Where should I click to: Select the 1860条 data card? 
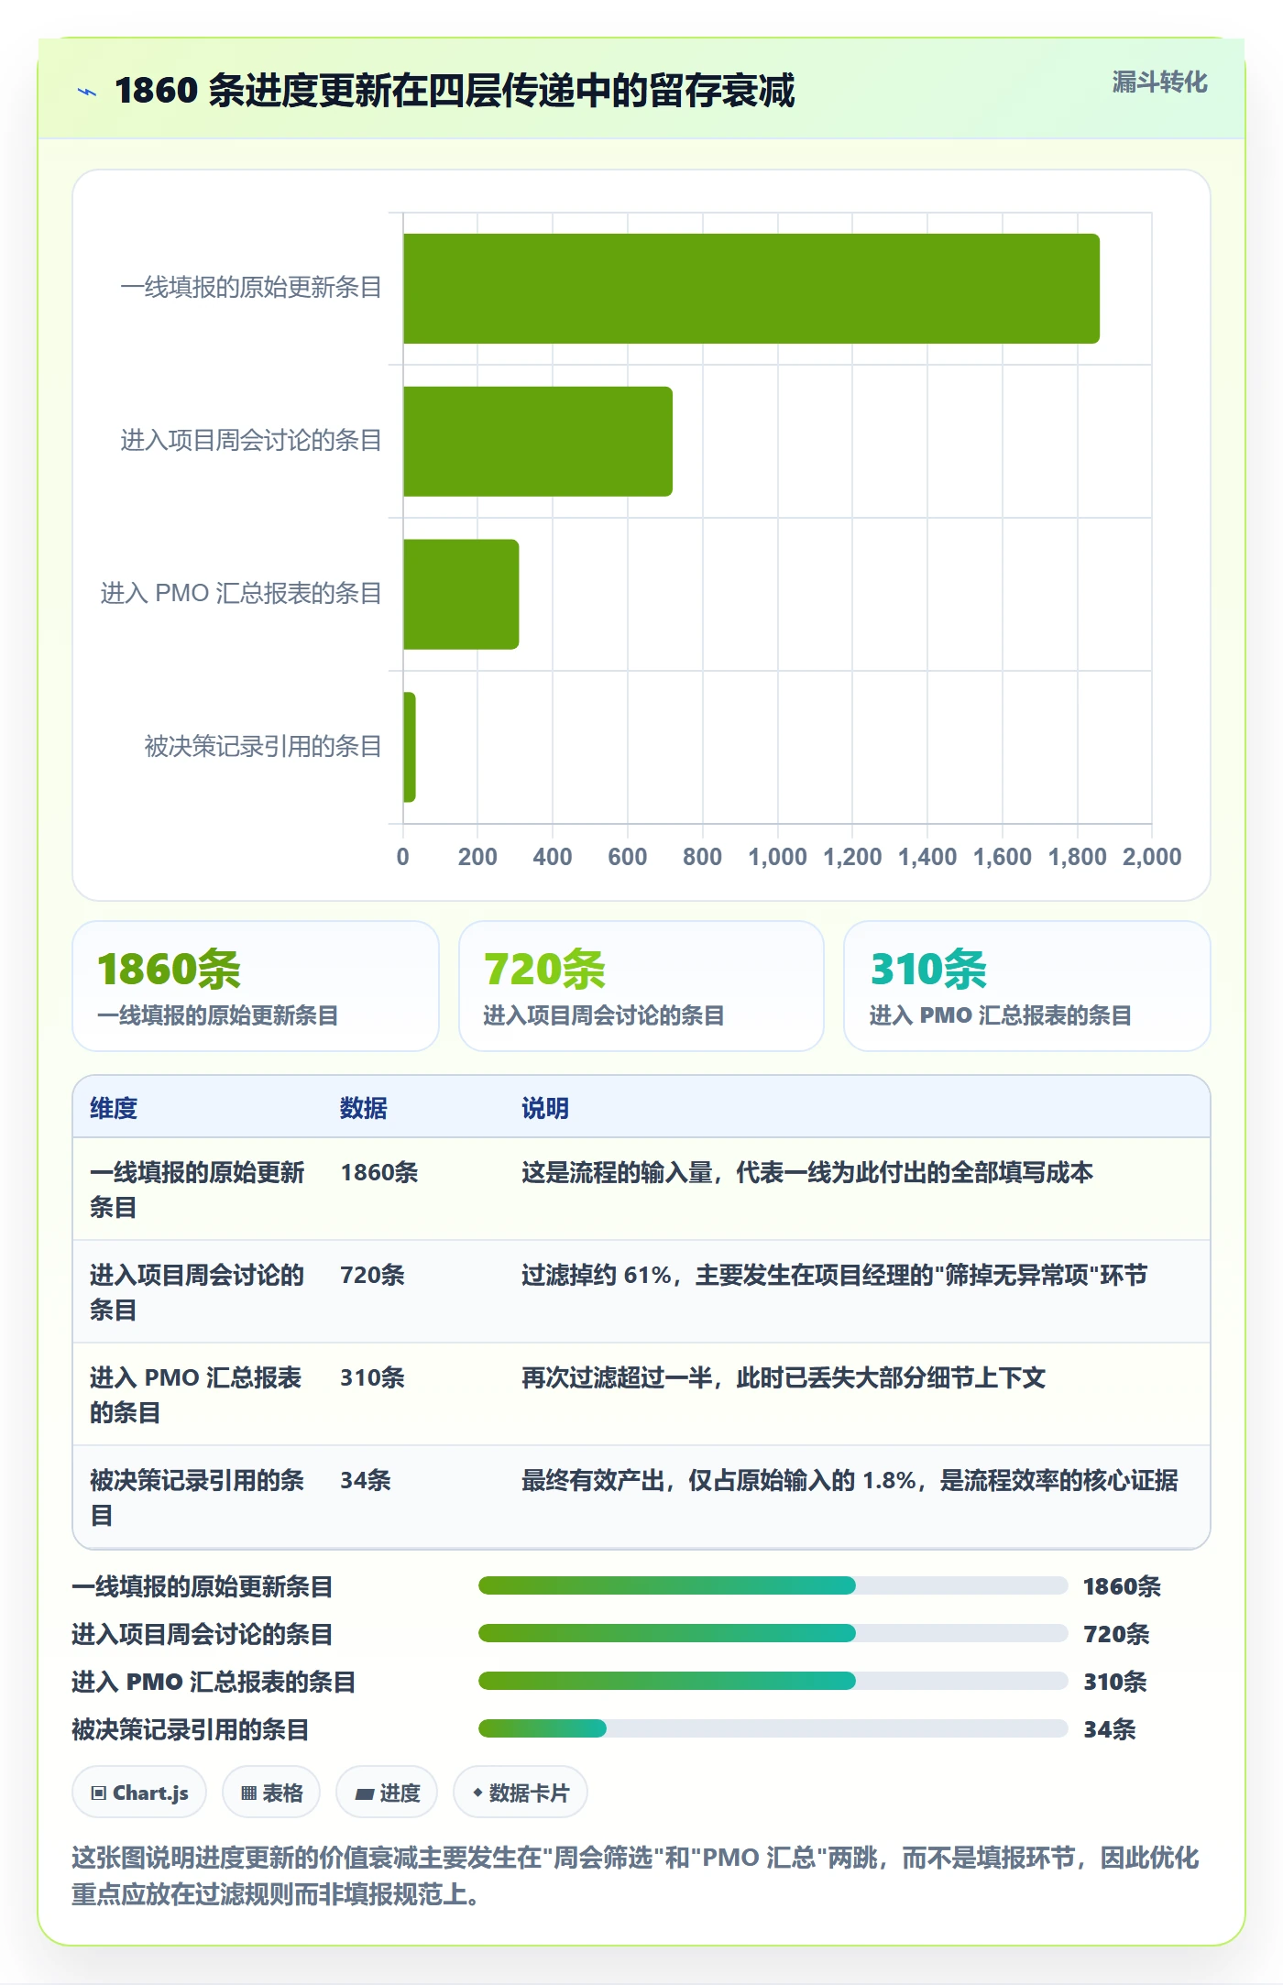point(256,986)
